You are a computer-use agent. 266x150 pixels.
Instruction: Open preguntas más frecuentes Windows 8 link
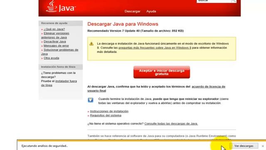click(155, 48)
